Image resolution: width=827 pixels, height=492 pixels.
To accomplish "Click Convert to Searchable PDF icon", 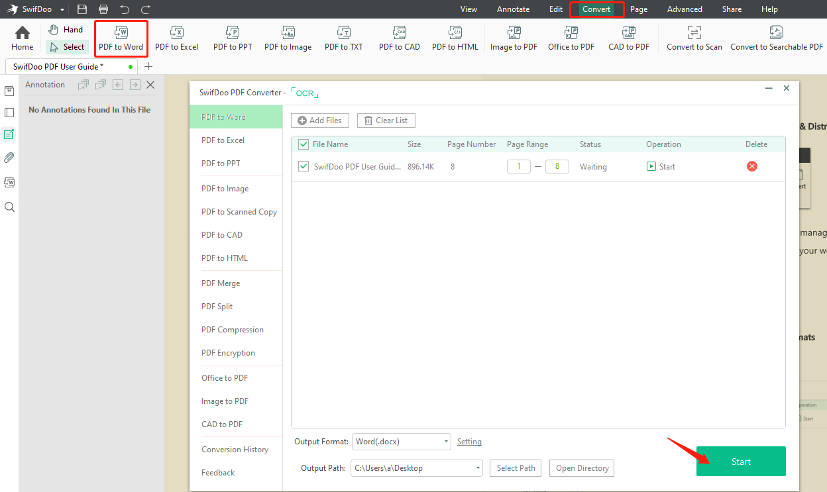I will click(776, 38).
